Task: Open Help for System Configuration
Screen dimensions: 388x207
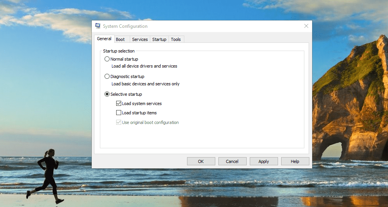Action: 295,161
